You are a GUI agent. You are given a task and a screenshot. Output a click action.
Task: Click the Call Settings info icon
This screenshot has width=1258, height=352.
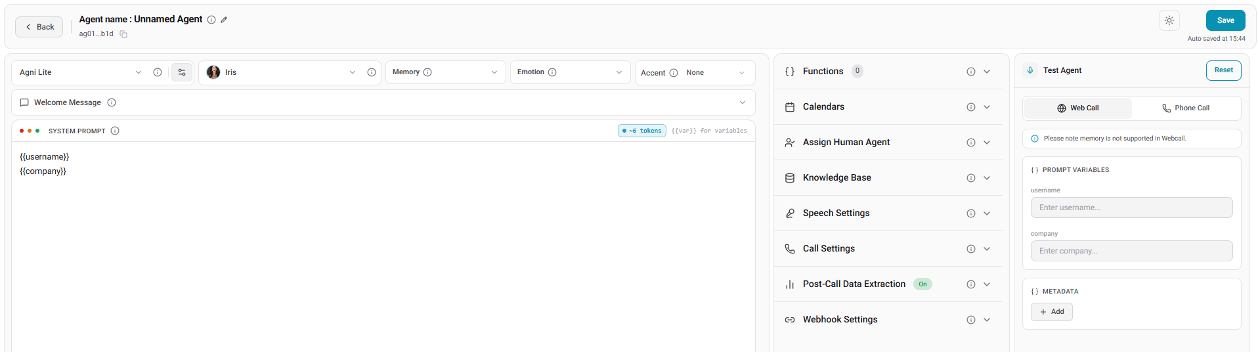[971, 249]
